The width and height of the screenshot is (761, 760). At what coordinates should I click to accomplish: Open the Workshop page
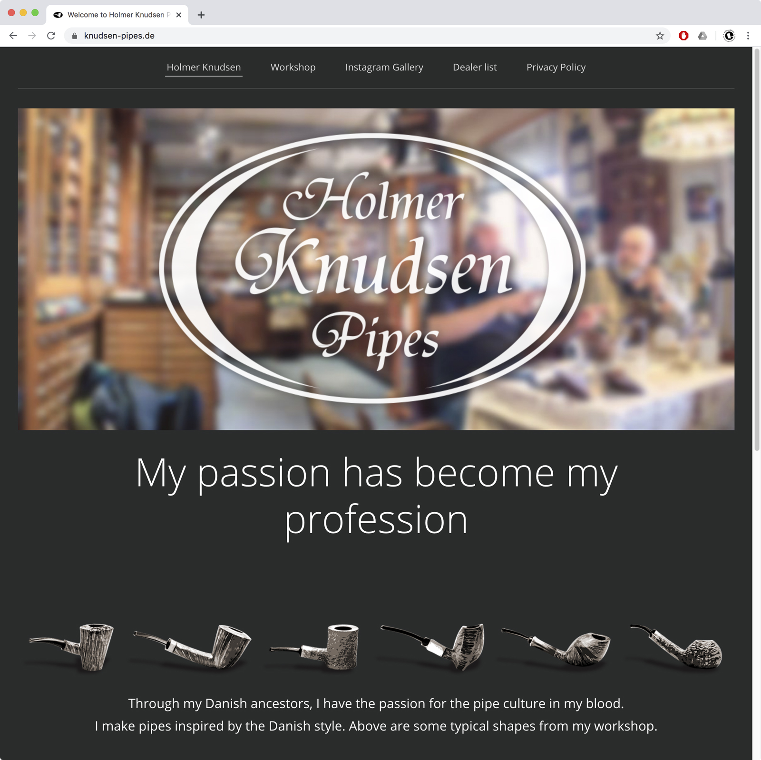(x=293, y=67)
